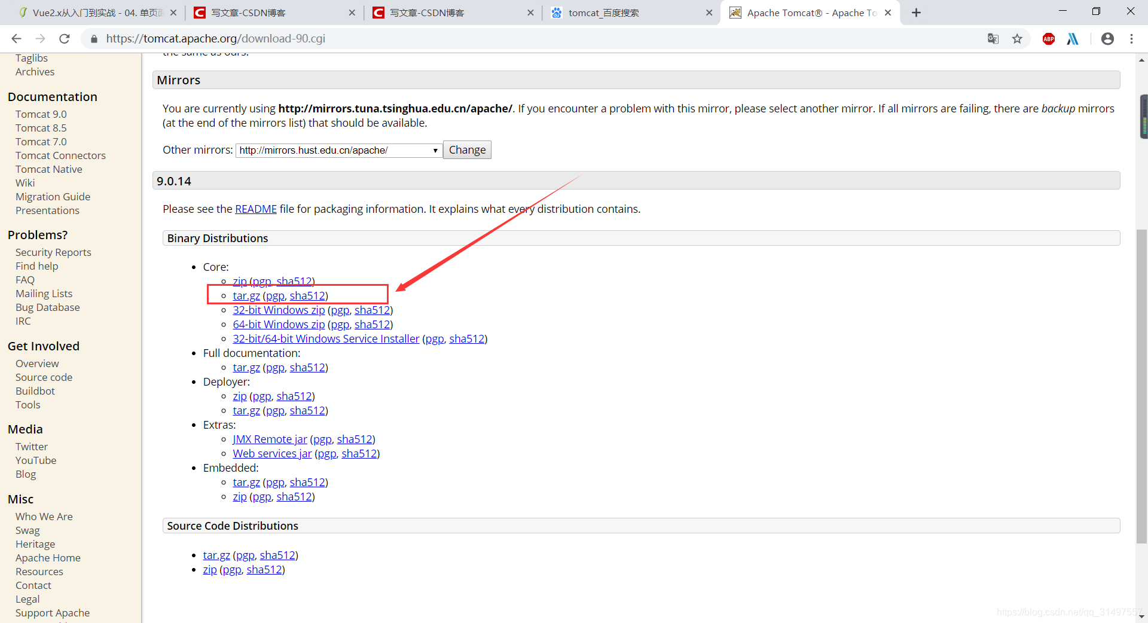
Task: Click the Change mirror button
Action: [x=467, y=150]
